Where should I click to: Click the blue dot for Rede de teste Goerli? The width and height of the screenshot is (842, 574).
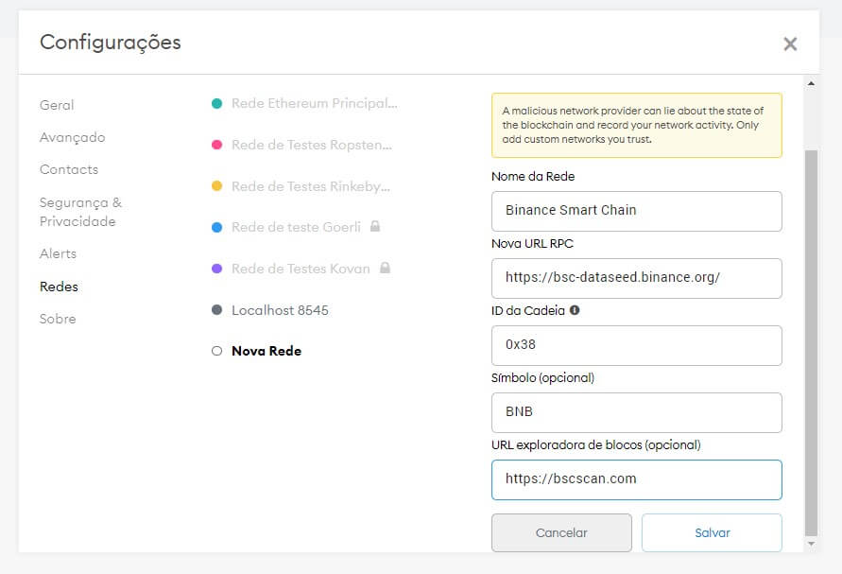(217, 227)
